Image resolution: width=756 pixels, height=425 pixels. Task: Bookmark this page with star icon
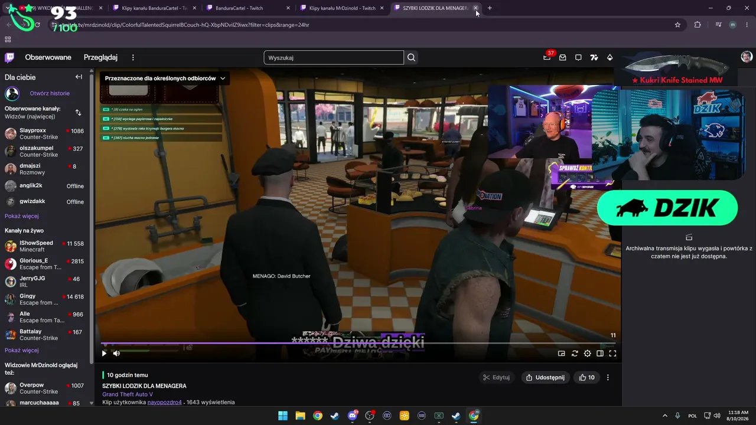pos(677,25)
